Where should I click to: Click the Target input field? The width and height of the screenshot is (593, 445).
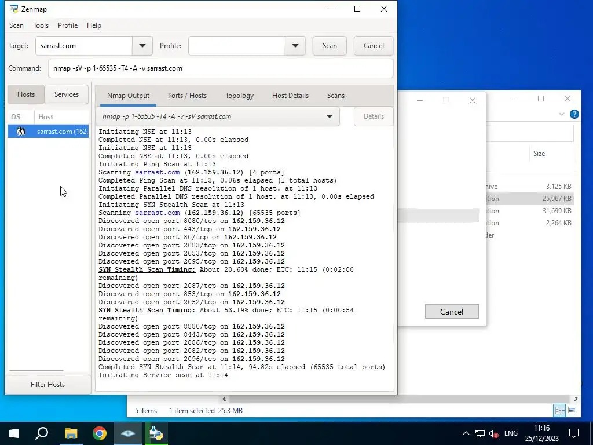coord(84,46)
